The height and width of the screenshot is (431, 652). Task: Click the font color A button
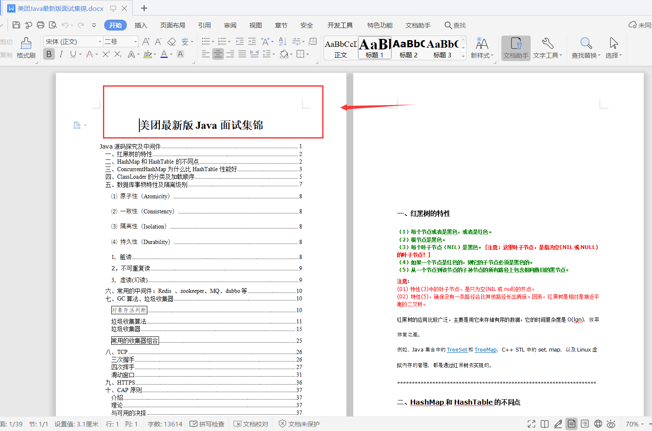tap(164, 54)
